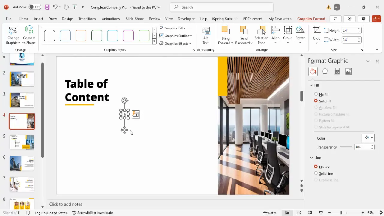Toggle AutoSave switch

(x=35, y=7)
